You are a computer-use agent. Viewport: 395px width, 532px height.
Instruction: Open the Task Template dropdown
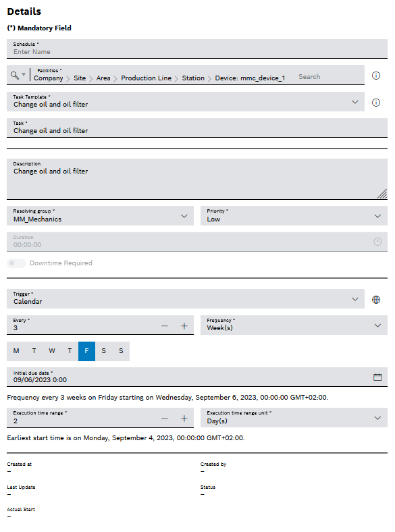(186, 101)
